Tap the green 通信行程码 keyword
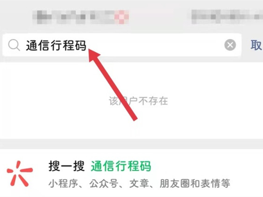 (121, 166)
